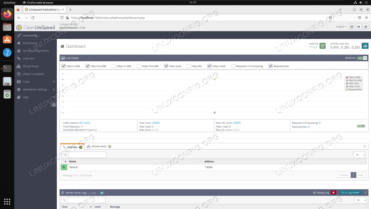Enable Https Out (KB) feed

click(x=139, y=66)
